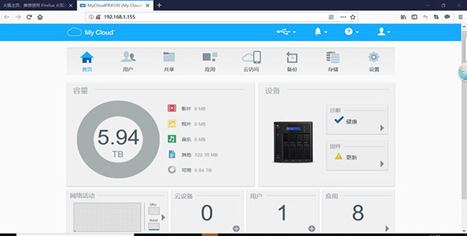This screenshot has height=236, width=467.
Task: Click the 照片 photos icon
Action: click(172, 123)
